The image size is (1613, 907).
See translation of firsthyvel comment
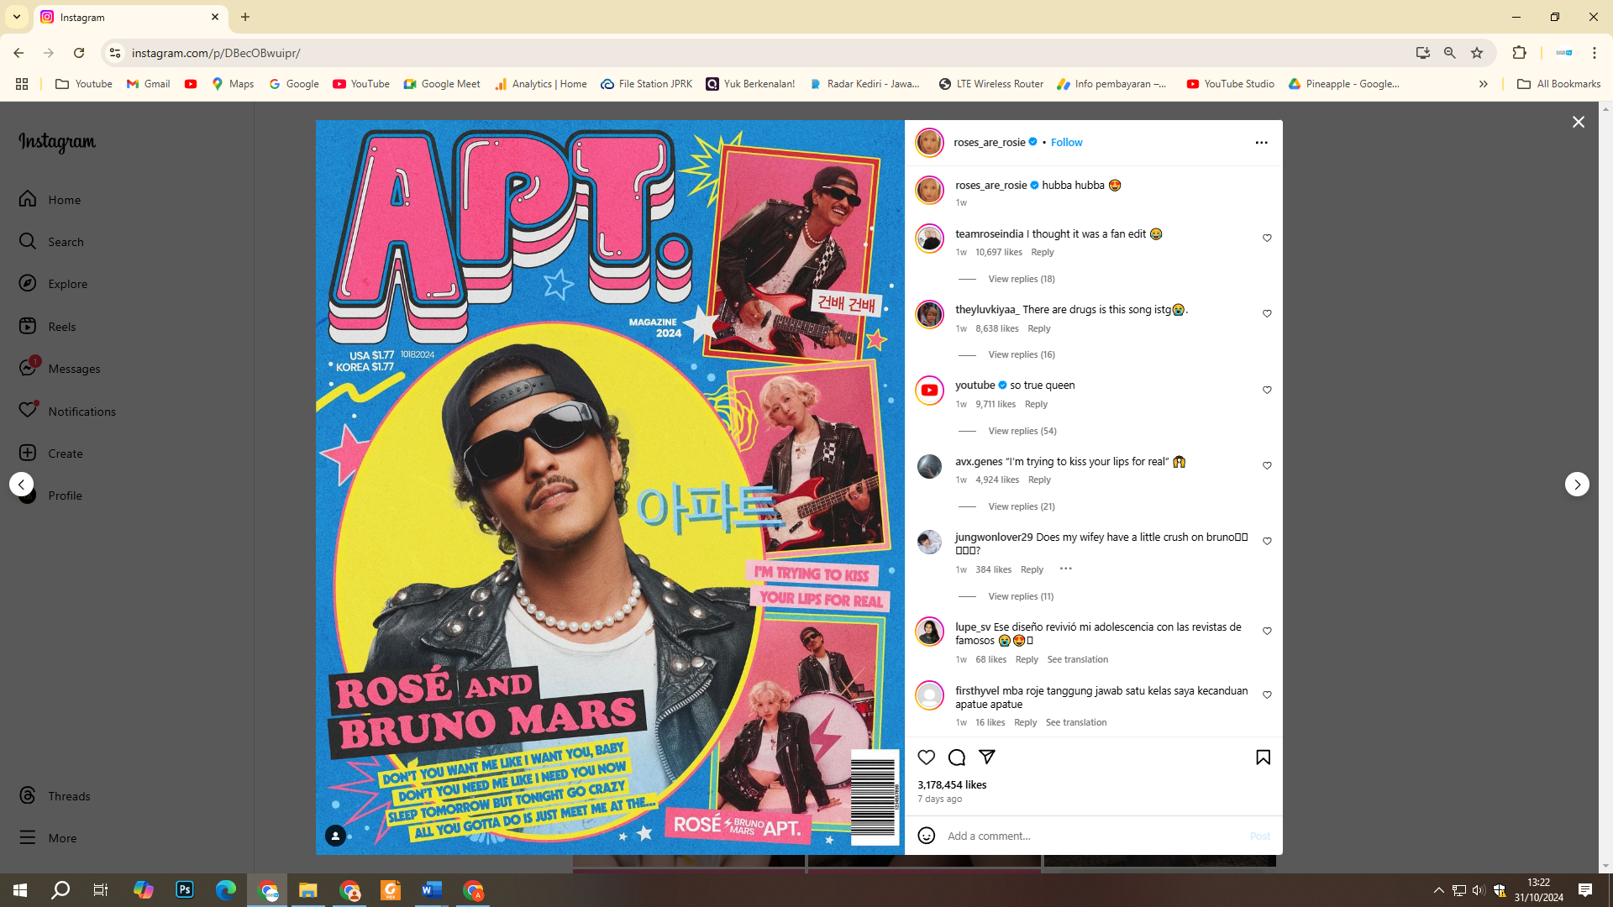[x=1075, y=723]
